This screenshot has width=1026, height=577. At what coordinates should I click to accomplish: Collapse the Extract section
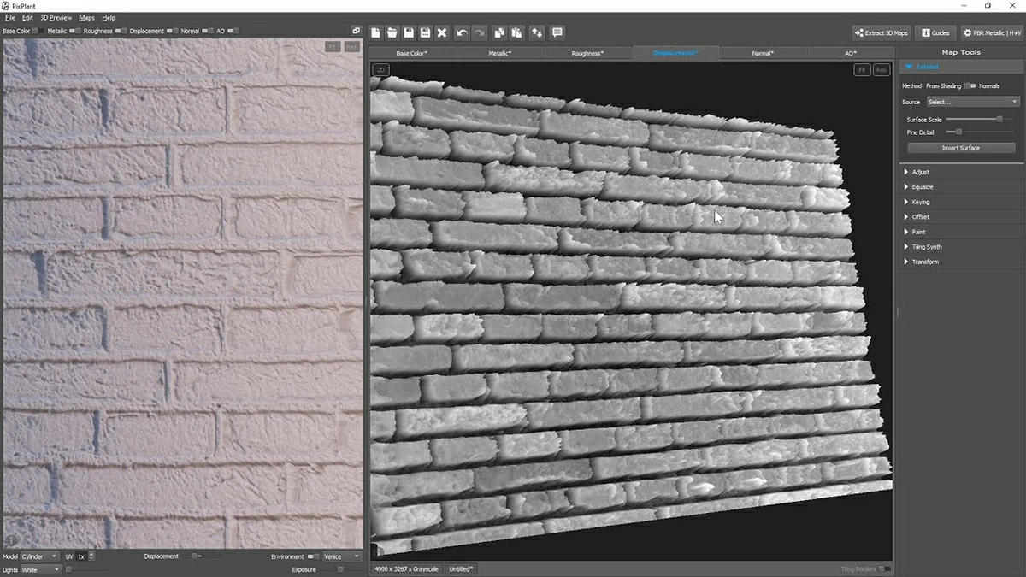pyautogui.click(x=961, y=67)
